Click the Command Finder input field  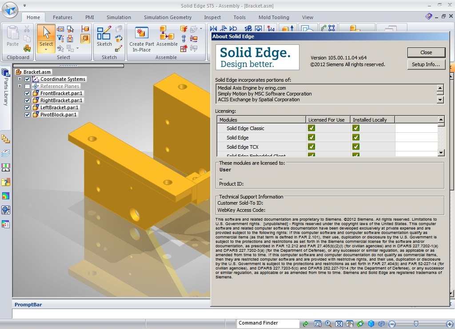(x=268, y=323)
